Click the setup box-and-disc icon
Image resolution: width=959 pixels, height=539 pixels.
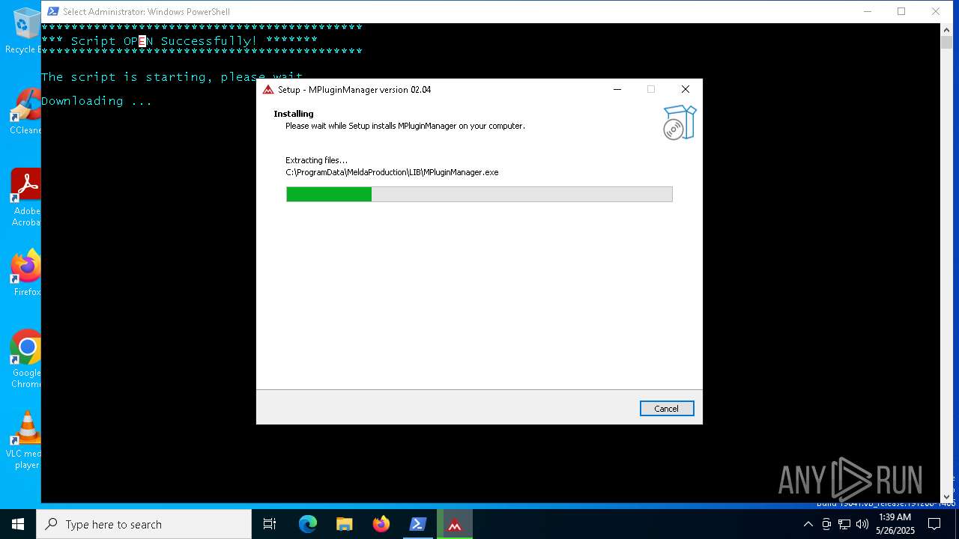pyautogui.click(x=680, y=122)
